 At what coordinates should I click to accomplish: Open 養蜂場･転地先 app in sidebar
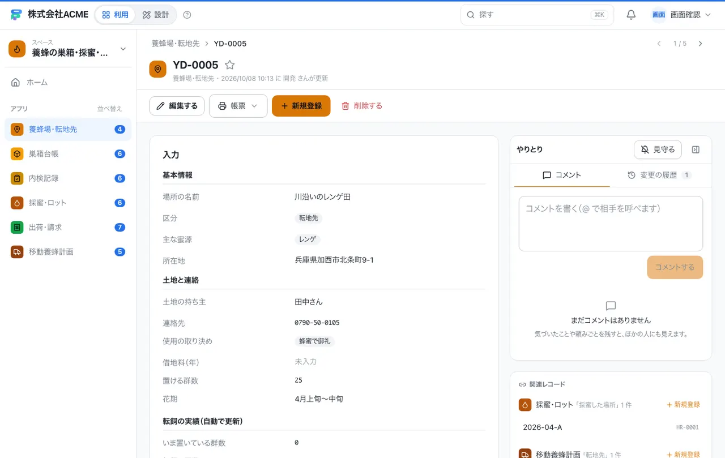(x=68, y=129)
